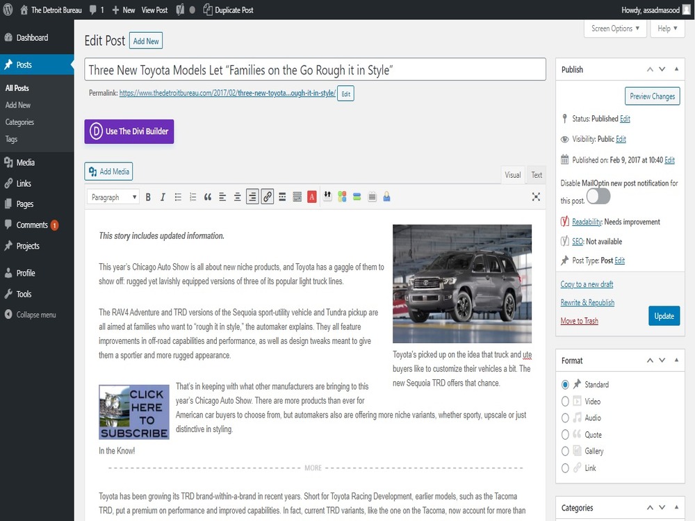The width and height of the screenshot is (695, 521).
Task: Move Publish box down
Action: coord(662,69)
